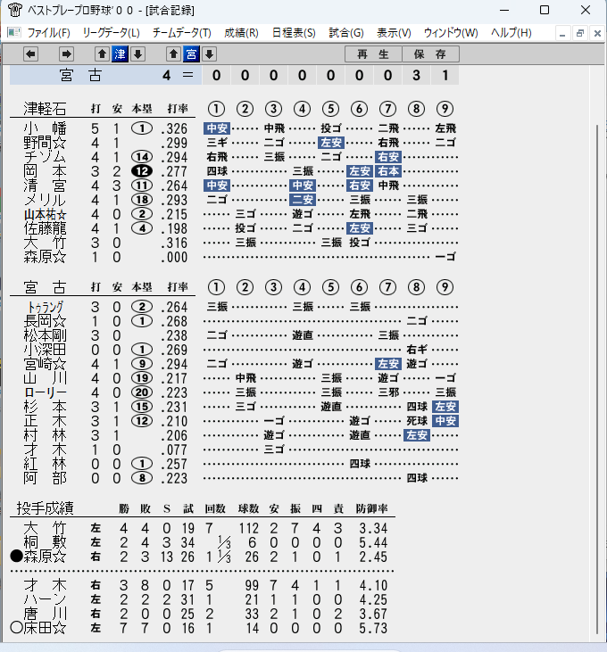Click 阿部's eighth-inning 四球 result

click(417, 478)
